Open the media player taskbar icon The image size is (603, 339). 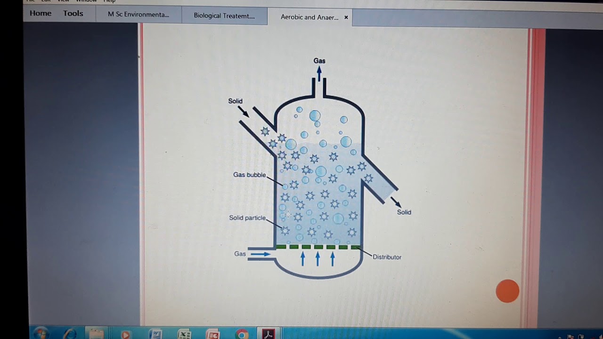(x=125, y=335)
